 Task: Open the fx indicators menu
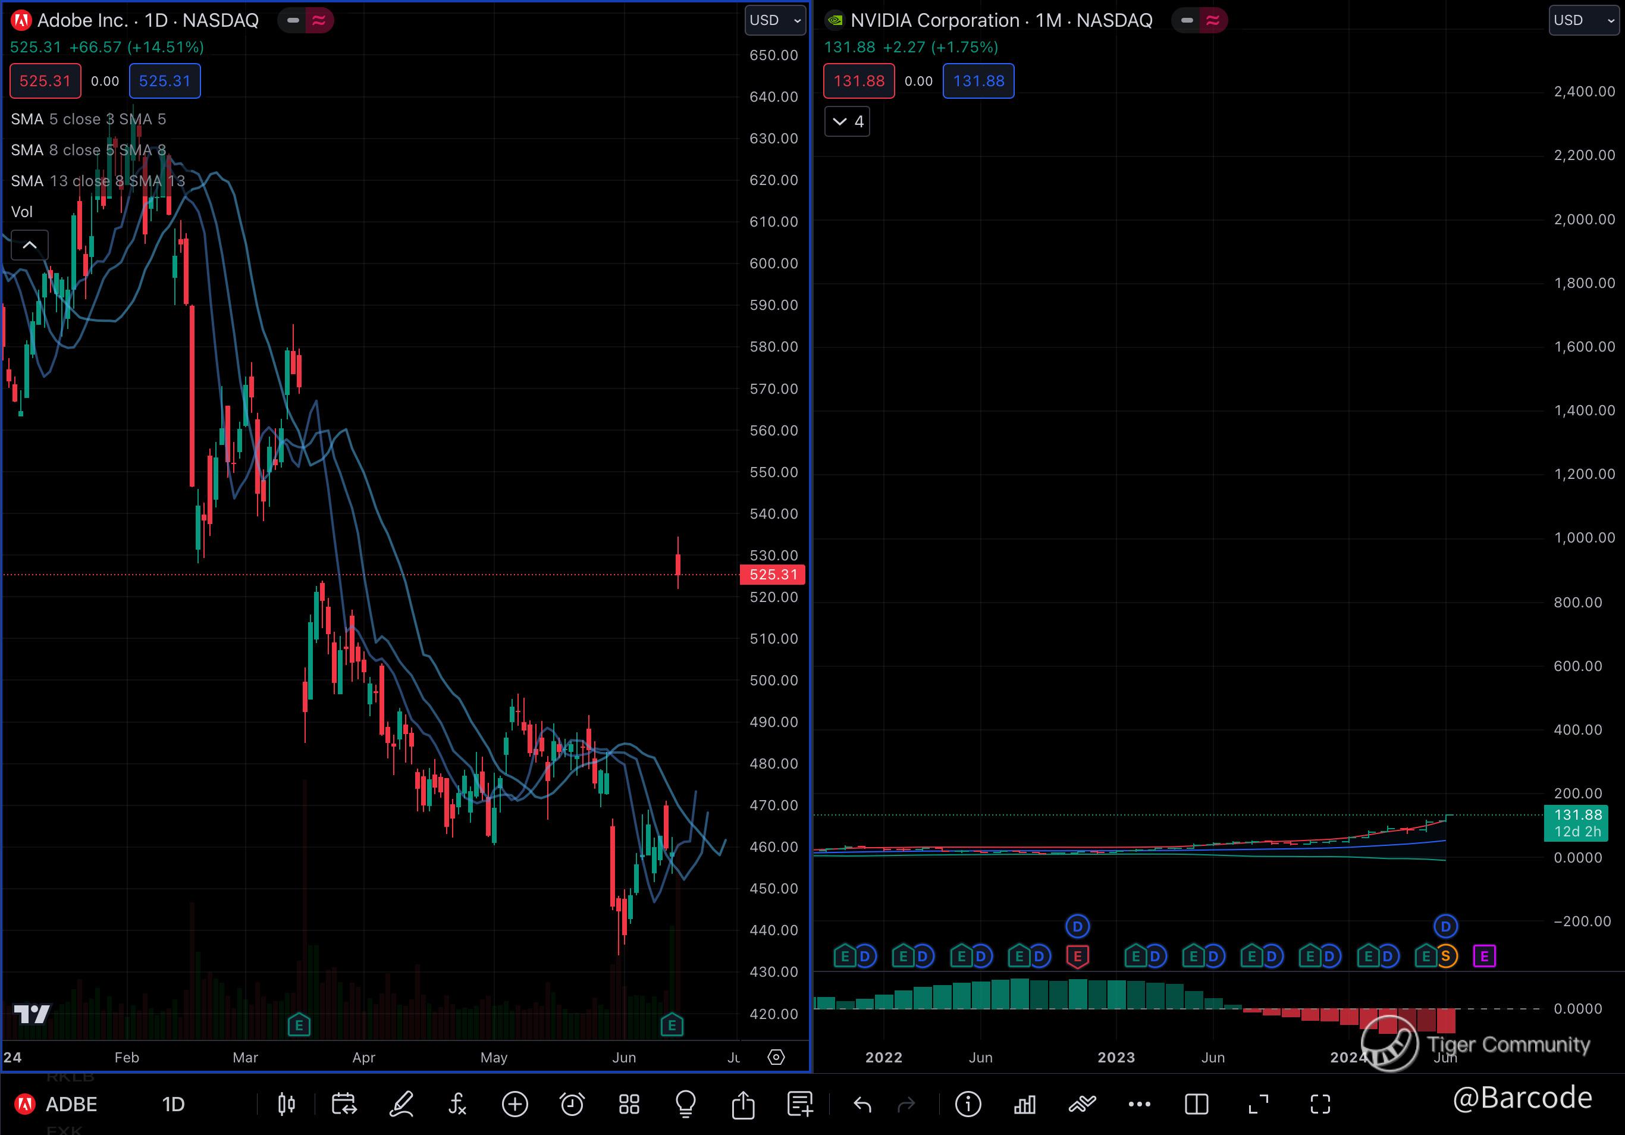(457, 1104)
